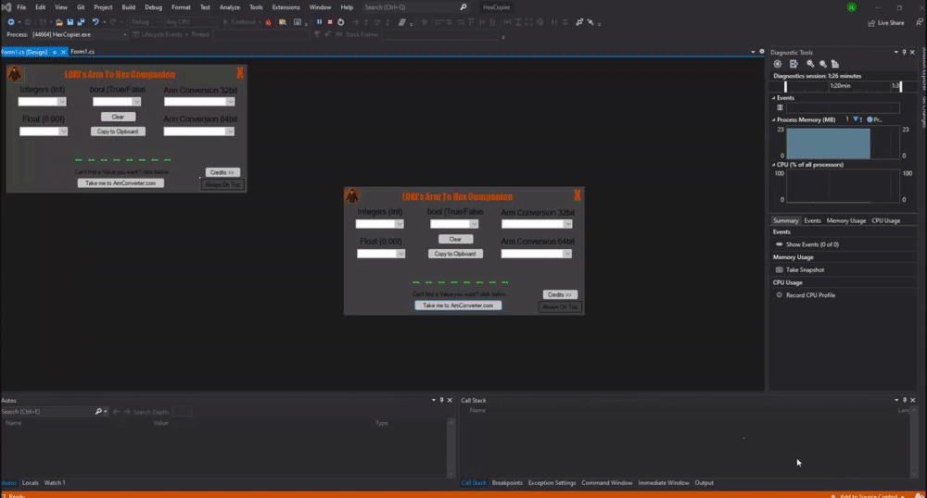The image size is (927, 498).
Task: Select Copy to Clipboard button in designer form
Action: point(118,131)
